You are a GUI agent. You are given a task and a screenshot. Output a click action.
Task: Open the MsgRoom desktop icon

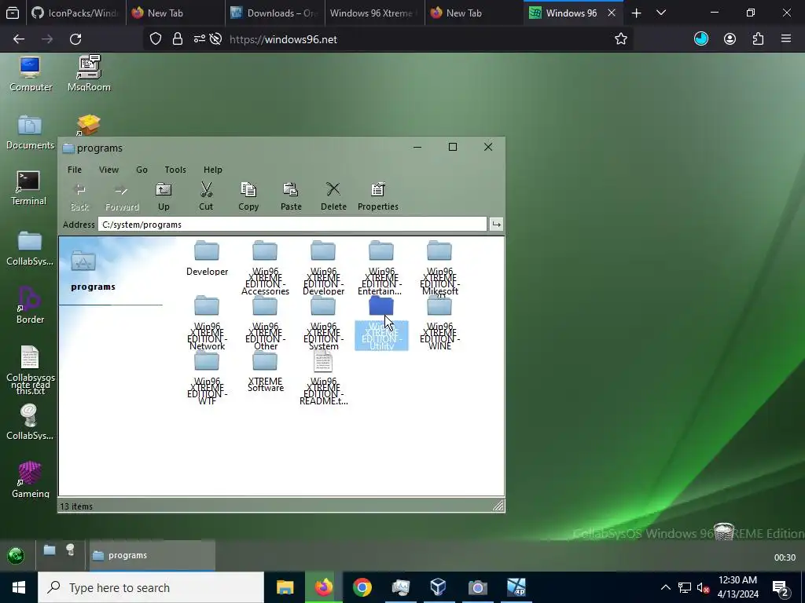89,75
